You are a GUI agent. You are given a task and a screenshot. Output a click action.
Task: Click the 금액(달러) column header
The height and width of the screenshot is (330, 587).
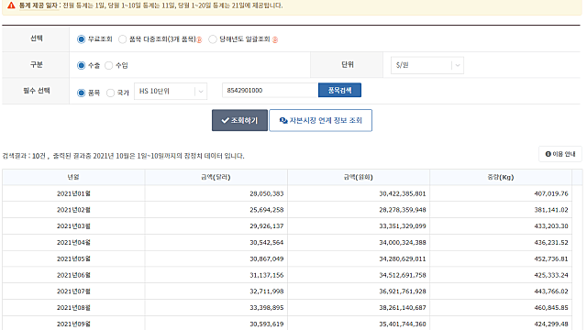point(216,177)
